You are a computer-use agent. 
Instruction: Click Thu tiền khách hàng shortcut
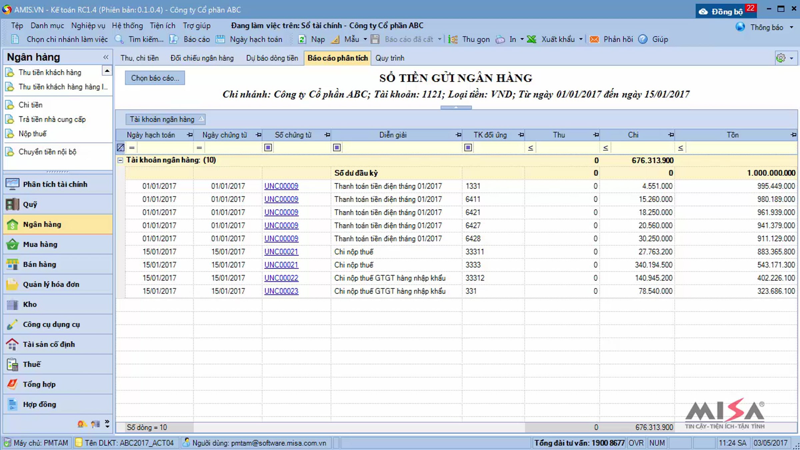point(50,72)
